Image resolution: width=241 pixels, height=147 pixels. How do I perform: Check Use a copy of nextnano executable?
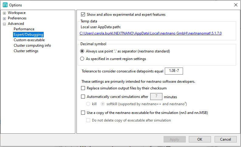click(x=83, y=113)
